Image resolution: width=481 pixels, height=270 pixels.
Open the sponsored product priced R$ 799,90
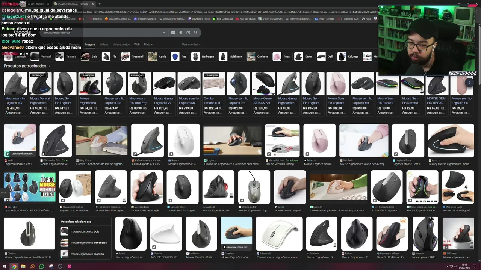click(189, 94)
